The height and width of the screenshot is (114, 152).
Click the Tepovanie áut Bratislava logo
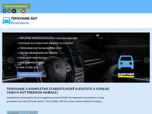pyautogui.click(x=20, y=21)
